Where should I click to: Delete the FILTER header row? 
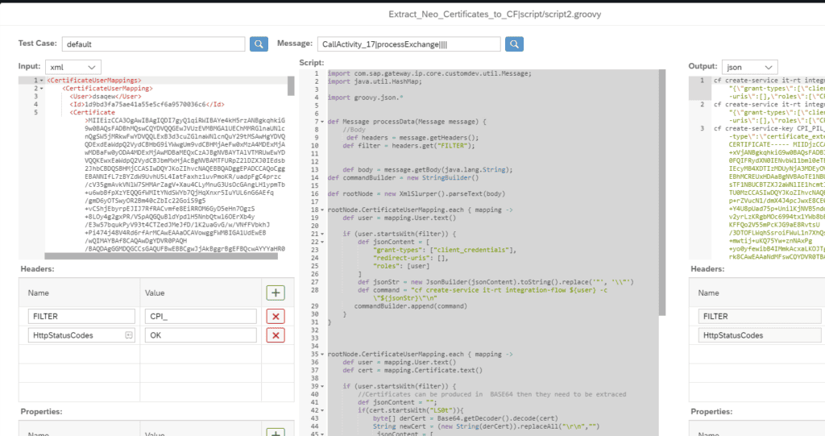tap(276, 317)
